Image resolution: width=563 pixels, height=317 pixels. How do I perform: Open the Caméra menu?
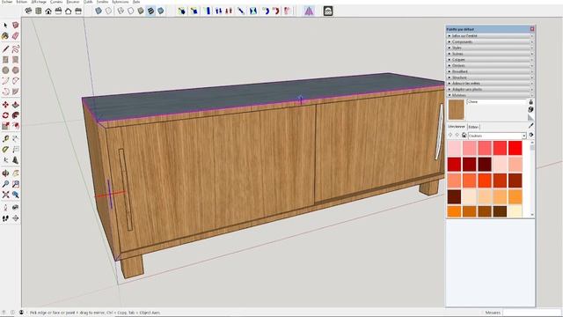point(56,2)
